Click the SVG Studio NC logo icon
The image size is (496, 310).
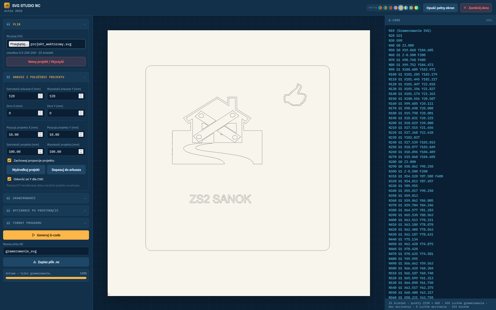click(x=7, y=5)
